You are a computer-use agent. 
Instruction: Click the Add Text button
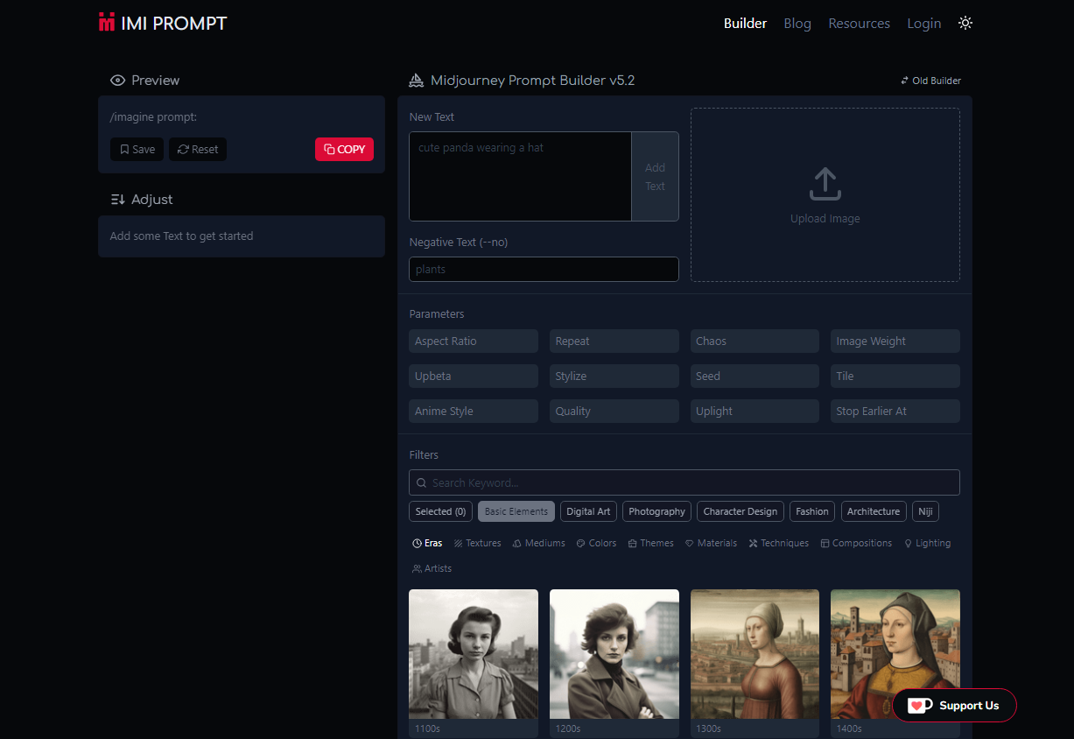tap(655, 177)
